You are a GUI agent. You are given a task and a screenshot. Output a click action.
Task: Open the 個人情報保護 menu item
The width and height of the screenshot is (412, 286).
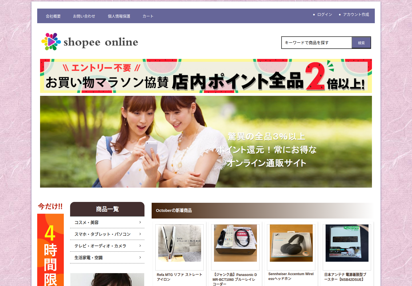point(119,16)
